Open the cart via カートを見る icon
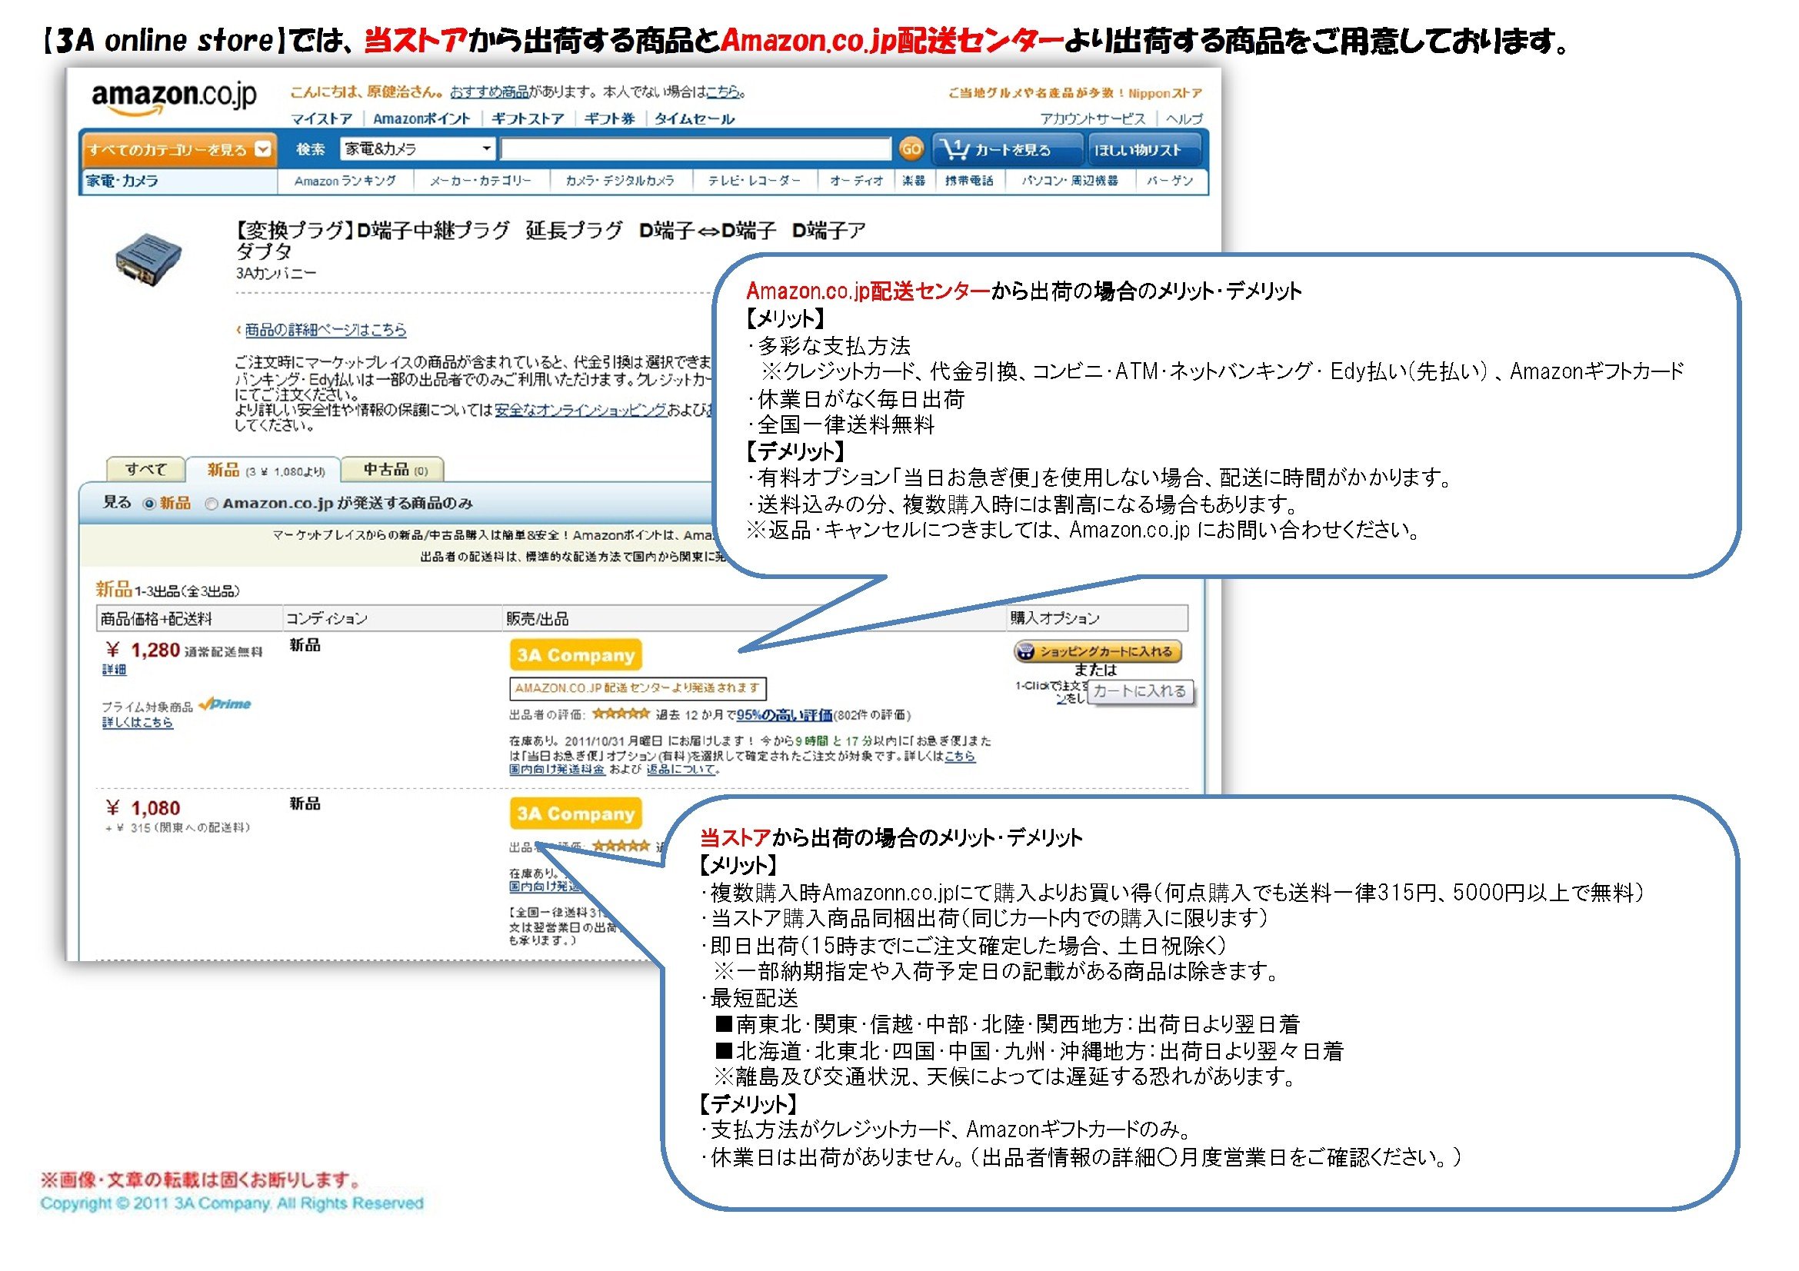Screen dimensions: 1799x1271 click(957, 149)
